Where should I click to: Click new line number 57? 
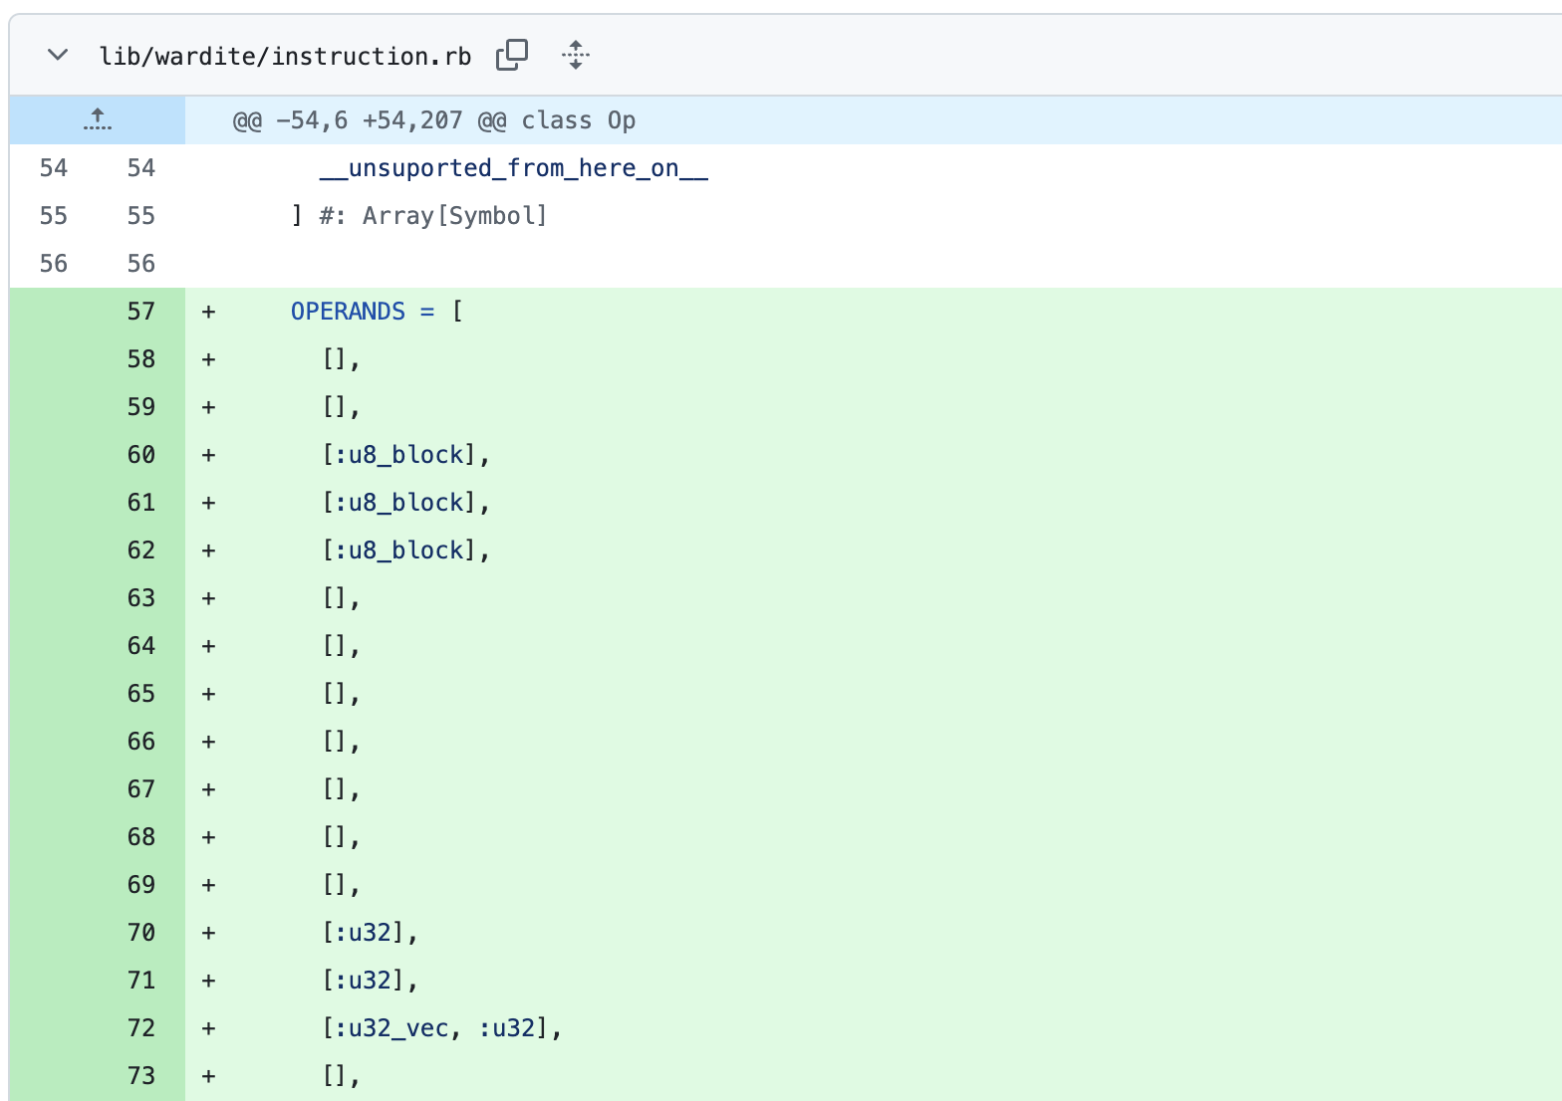pyautogui.click(x=141, y=312)
